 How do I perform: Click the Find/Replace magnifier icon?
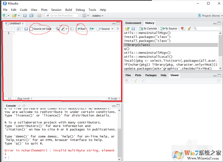tap(57, 29)
